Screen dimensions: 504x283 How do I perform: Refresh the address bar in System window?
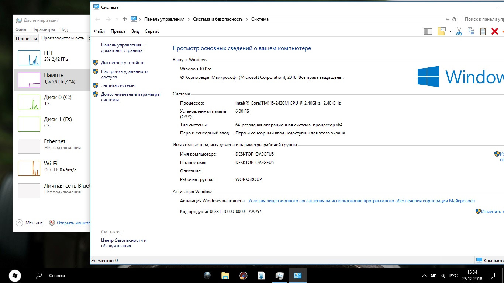tap(454, 19)
